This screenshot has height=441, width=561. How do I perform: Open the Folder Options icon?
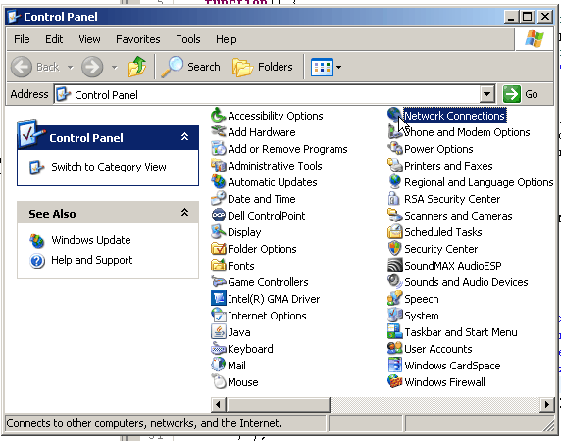[x=218, y=249]
